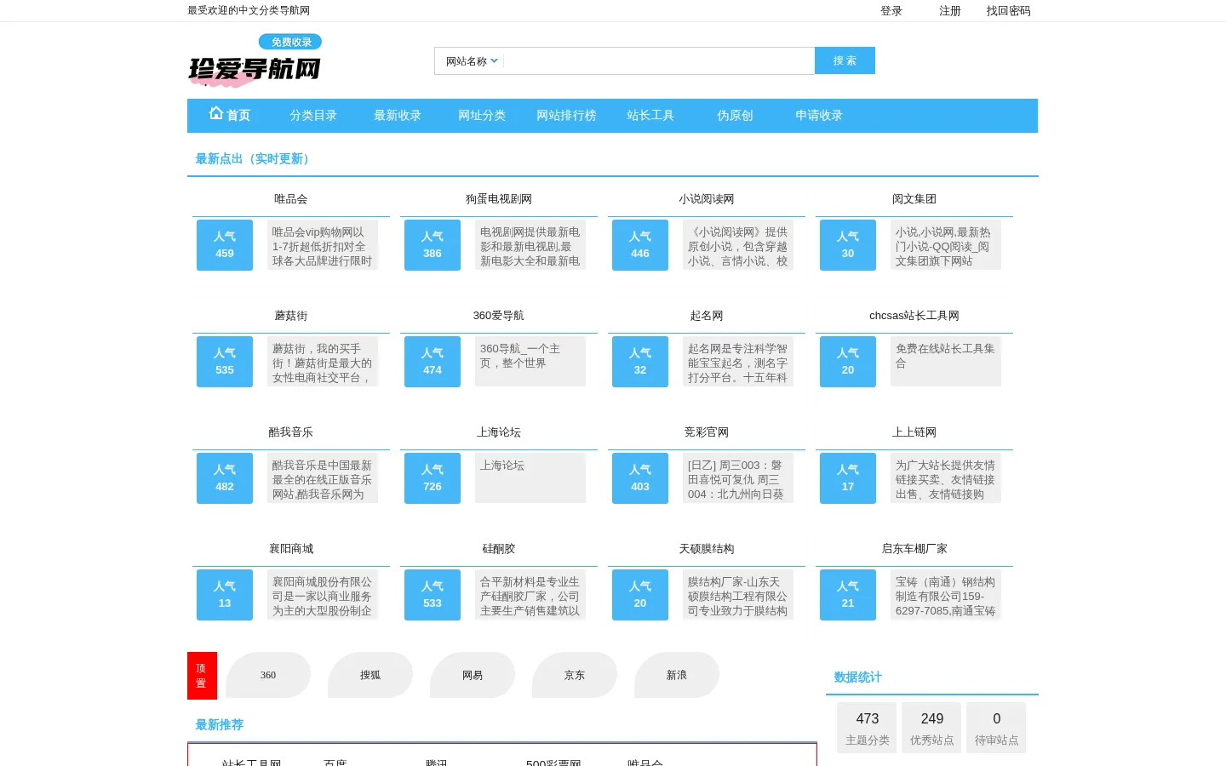Screen dimensions: 1226x766
Task: Open the 分类目录 menu item
Action: tap(313, 116)
